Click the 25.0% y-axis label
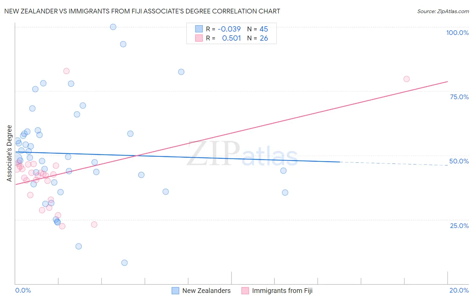The image size is (473, 300). click(x=459, y=226)
